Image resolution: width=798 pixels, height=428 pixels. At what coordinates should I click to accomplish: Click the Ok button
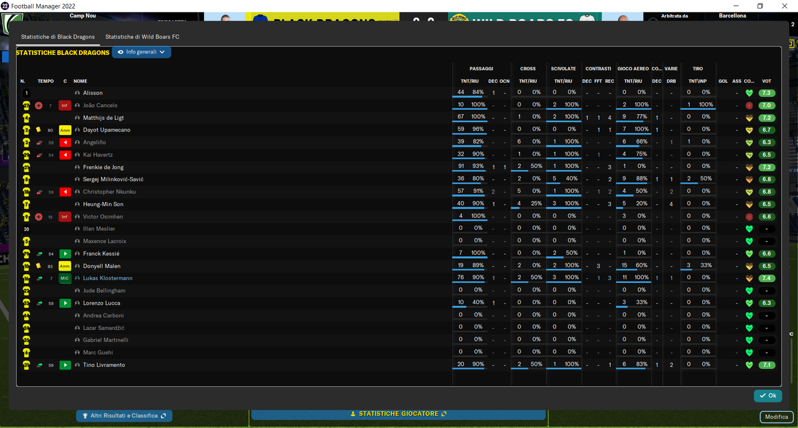tap(767, 396)
